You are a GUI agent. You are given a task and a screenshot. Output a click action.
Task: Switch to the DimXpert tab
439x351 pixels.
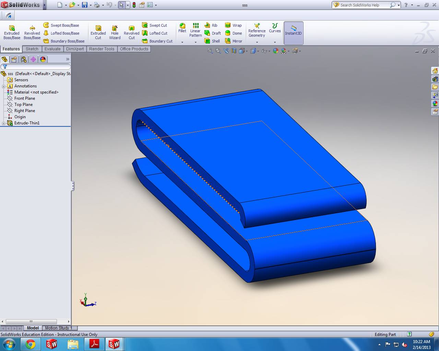(75, 49)
